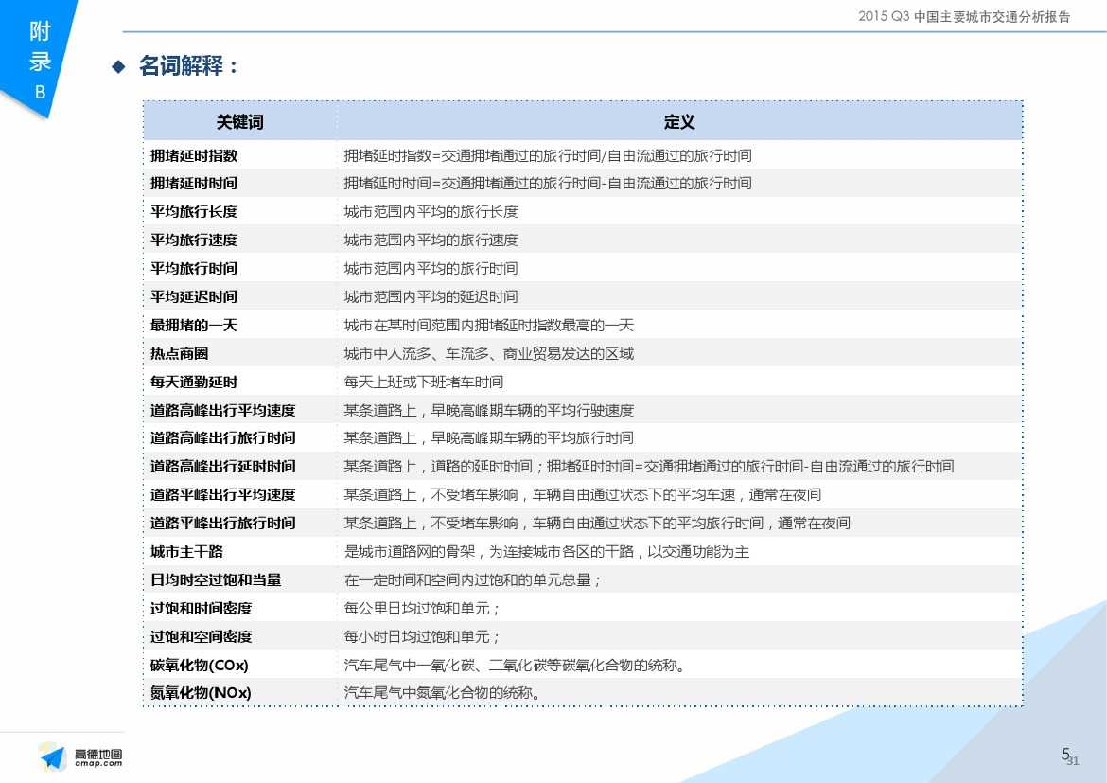Image resolution: width=1107 pixels, height=783 pixels.
Task: Click the blue diamond bullet before 名词解释
Action: pyautogui.click(x=118, y=66)
